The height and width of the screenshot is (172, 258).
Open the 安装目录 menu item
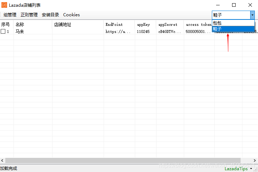click(x=50, y=15)
